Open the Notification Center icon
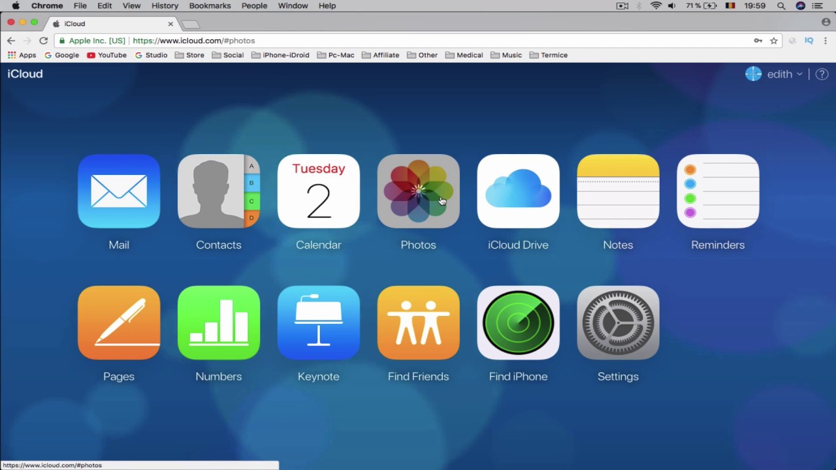The width and height of the screenshot is (836, 470). click(818, 6)
